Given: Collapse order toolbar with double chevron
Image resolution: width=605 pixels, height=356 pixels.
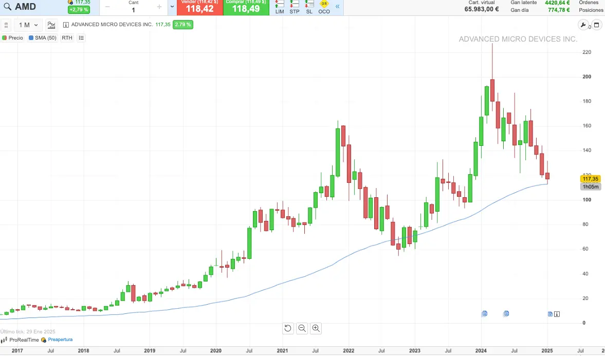Looking at the screenshot, I should (338, 7).
